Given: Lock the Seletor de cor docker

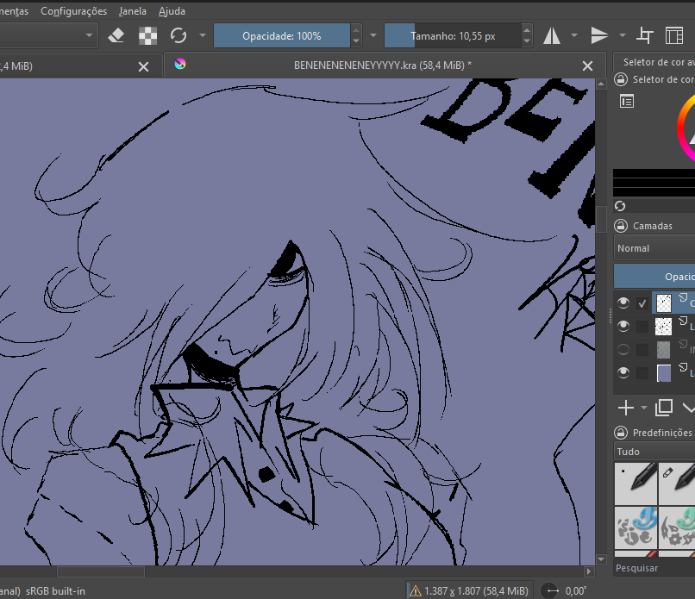Looking at the screenshot, I should pyautogui.click(x=621, y=79).
